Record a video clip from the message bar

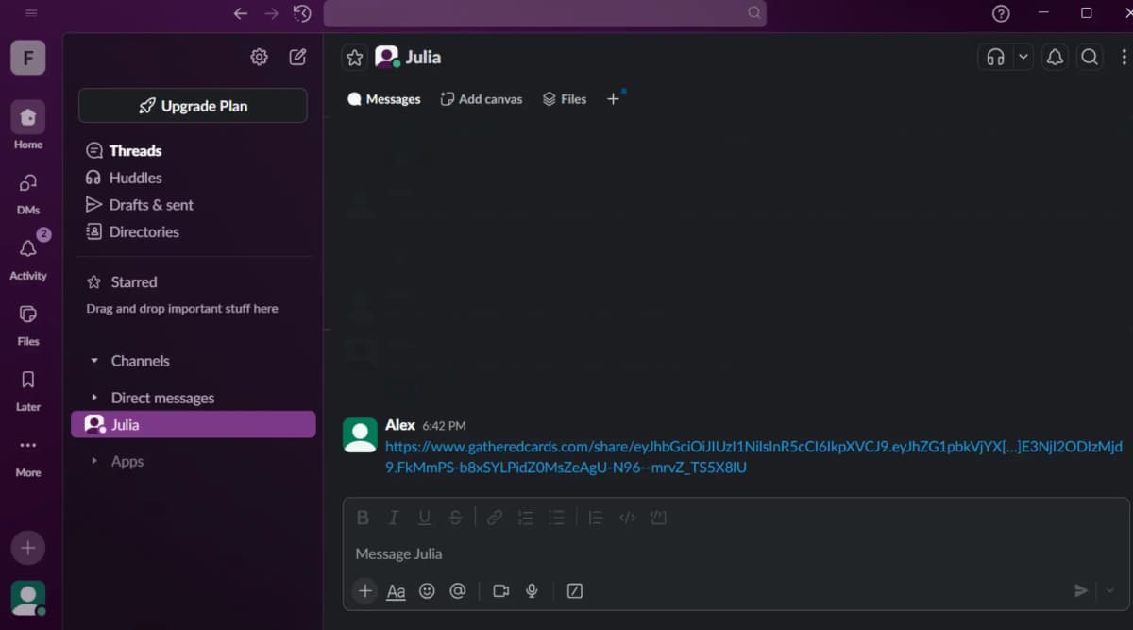pyautogui.click(x=500, y=590)
